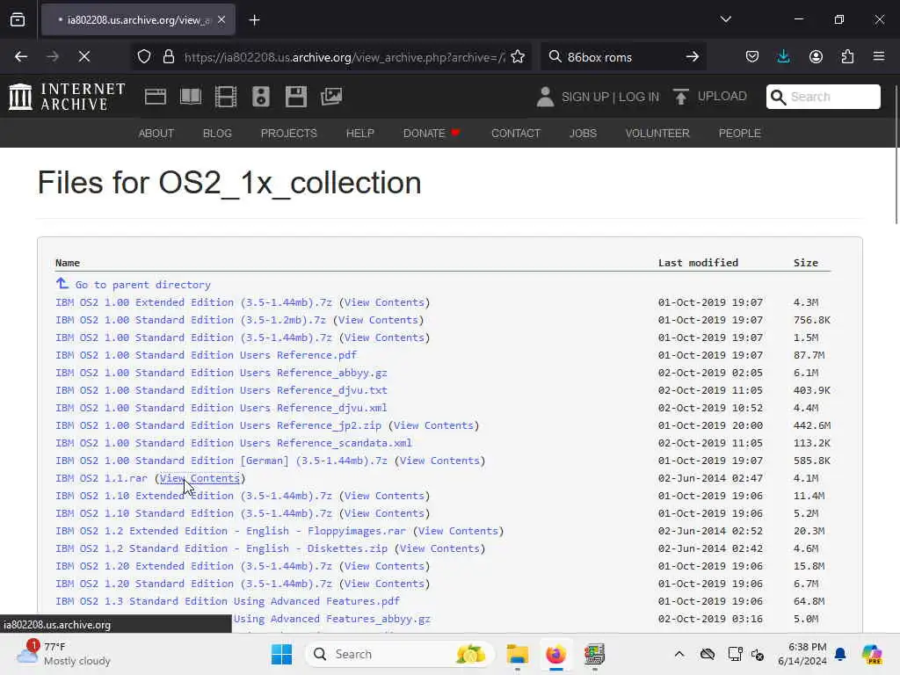Download IBM OS2 1.00 Extended Edition 7z

(193, 302)
